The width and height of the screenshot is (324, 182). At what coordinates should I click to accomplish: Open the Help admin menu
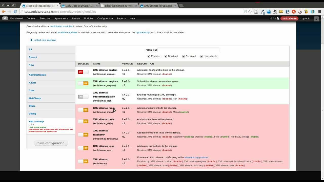pyautogui.click(x=132, y=18)
